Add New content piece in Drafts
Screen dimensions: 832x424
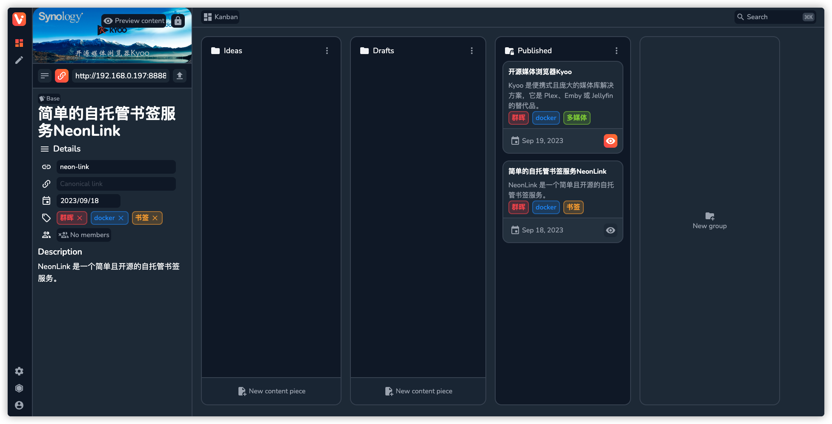[418, 391]
